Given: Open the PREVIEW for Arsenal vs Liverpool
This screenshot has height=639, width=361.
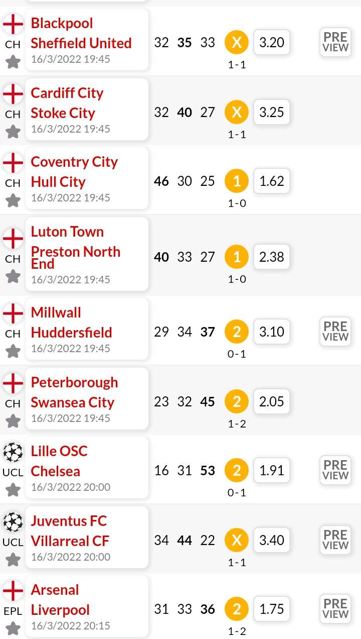Looking at the screenshot, I should coord(335,609).
